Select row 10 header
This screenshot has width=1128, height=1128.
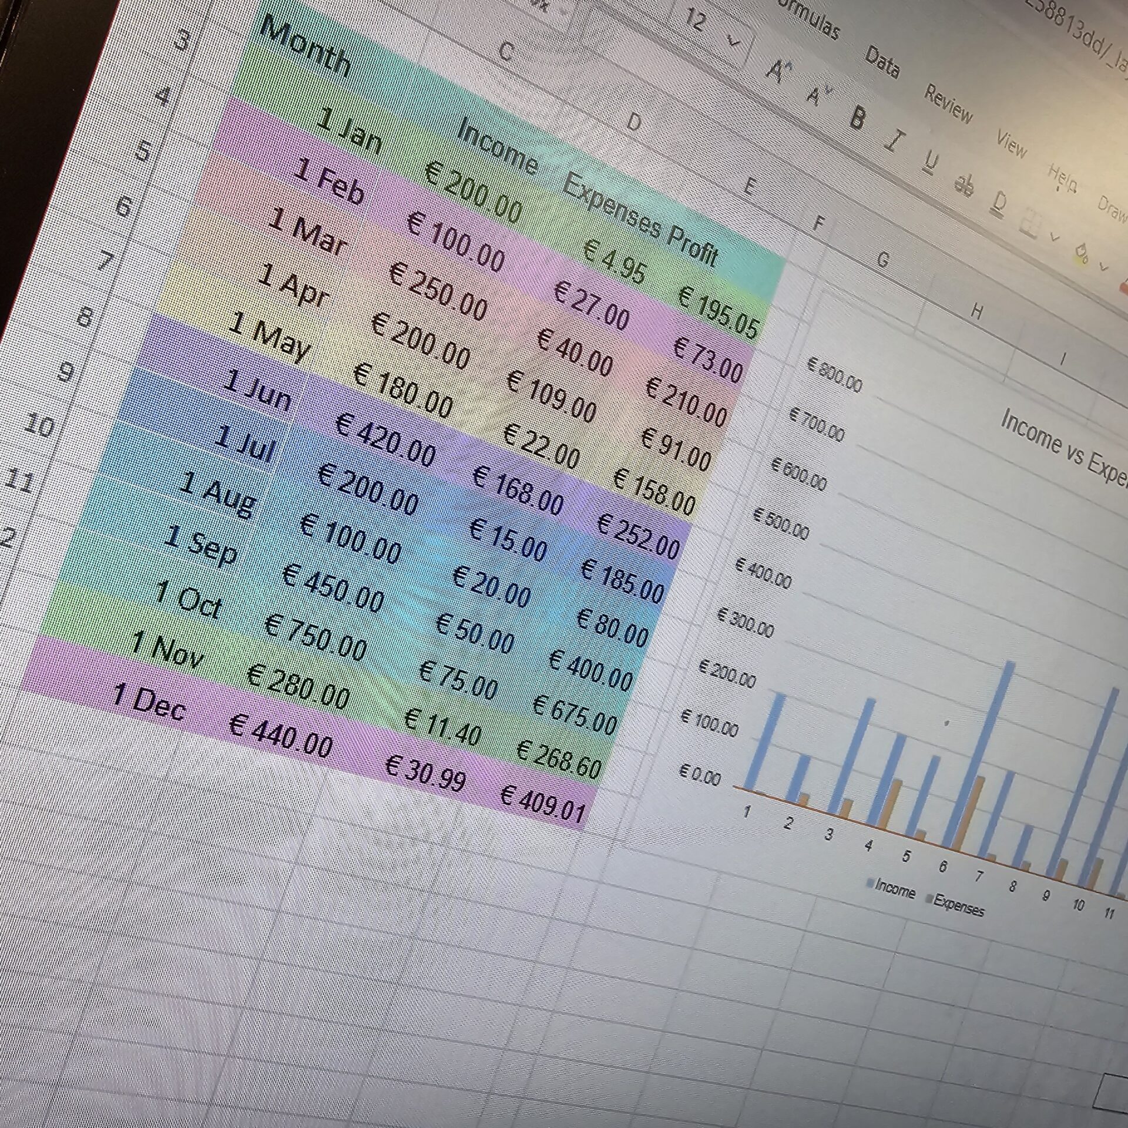[39, 424]
